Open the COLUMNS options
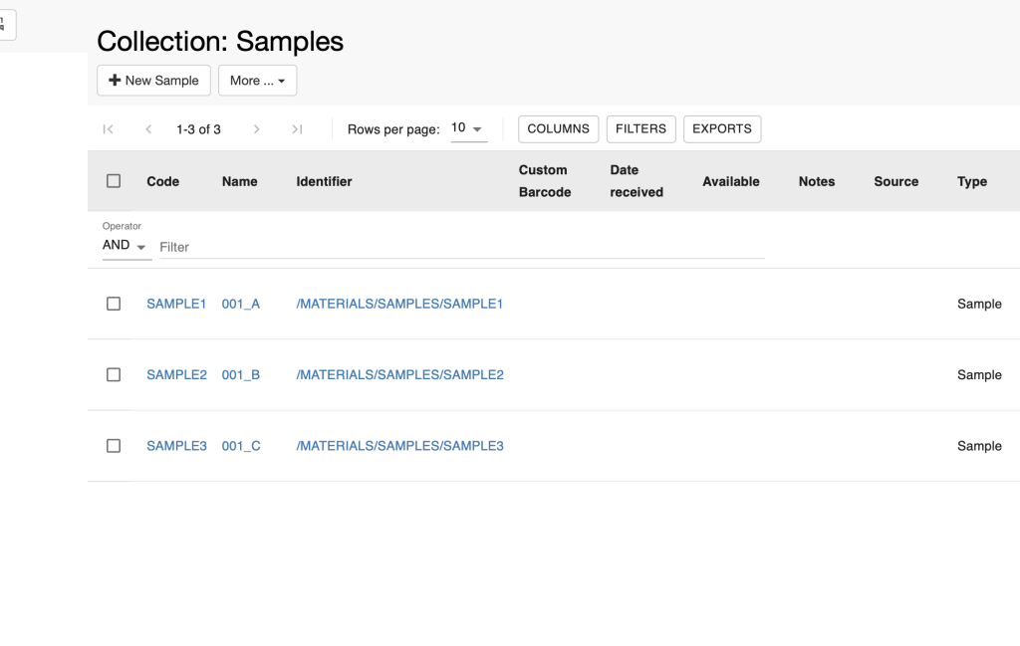 click(x=558, y=129)
